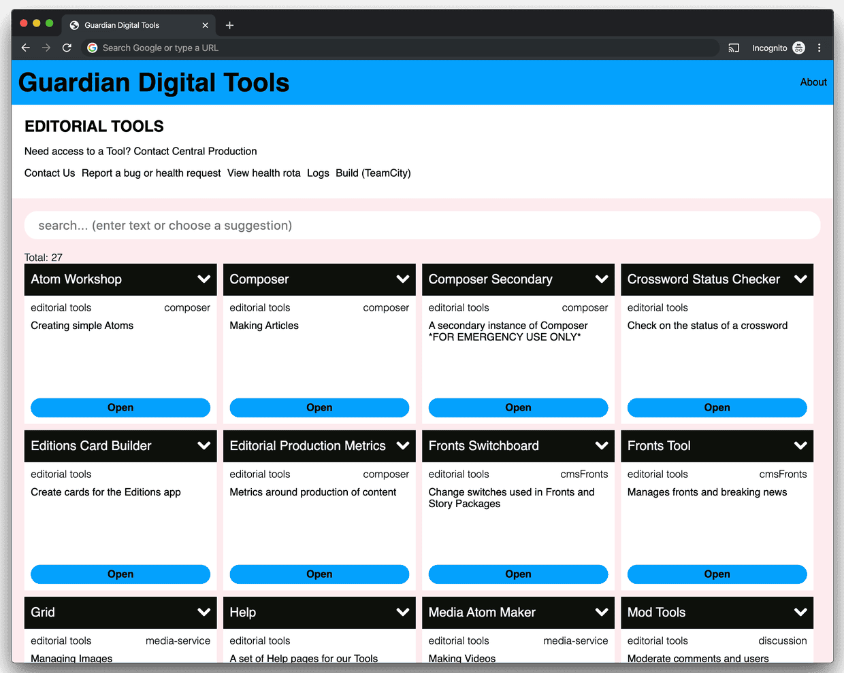The width and height of the screenshot is (844, 673).
Task: Open a new browser tab with plus
Action: click(229, 25)
